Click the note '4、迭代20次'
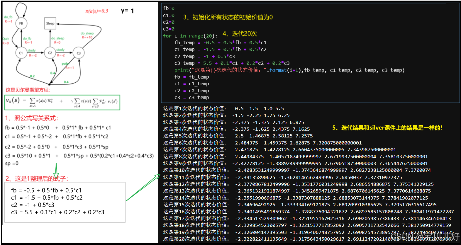 pos(240,34)
